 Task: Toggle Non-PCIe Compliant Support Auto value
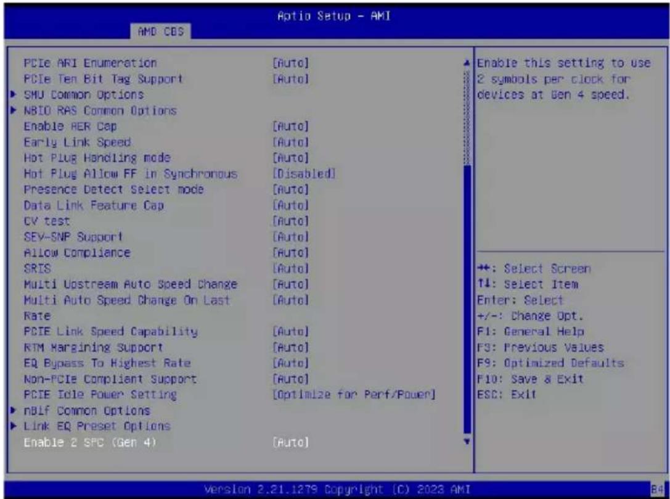(x=290, y=379)
